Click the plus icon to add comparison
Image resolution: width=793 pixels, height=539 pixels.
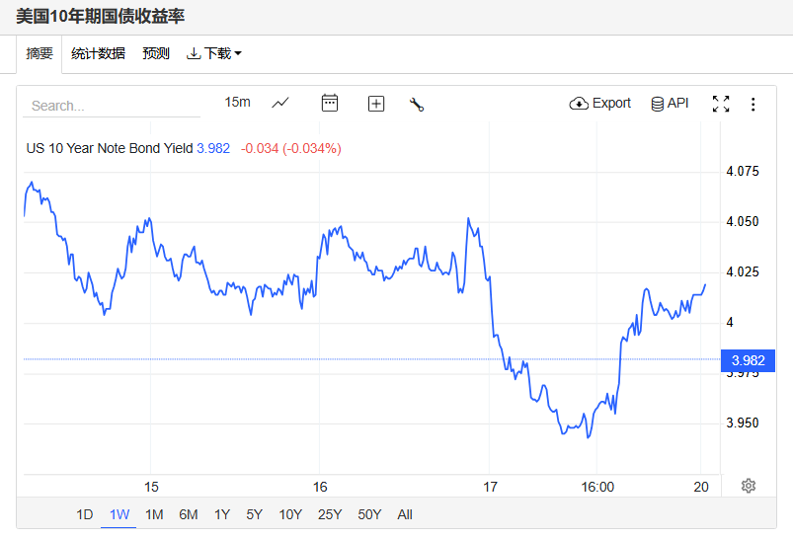pyautogui.click(x=376, y=104)
